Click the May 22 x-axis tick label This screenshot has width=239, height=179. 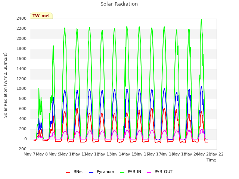217,154
